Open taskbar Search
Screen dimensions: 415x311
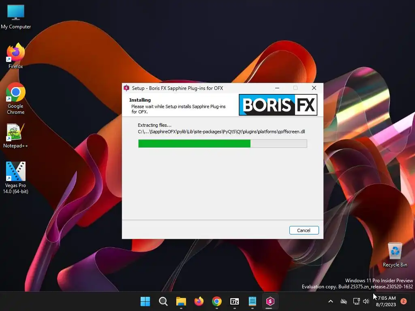pyautogui.click(x=163, y=301)
